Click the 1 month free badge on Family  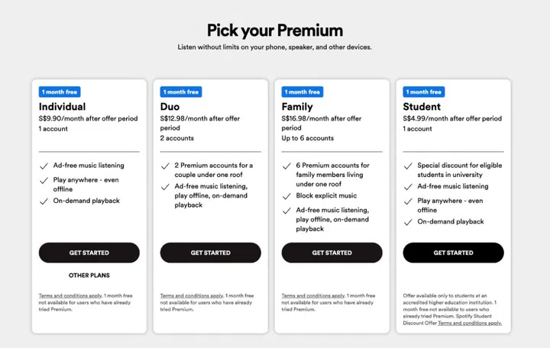[301, 92]
